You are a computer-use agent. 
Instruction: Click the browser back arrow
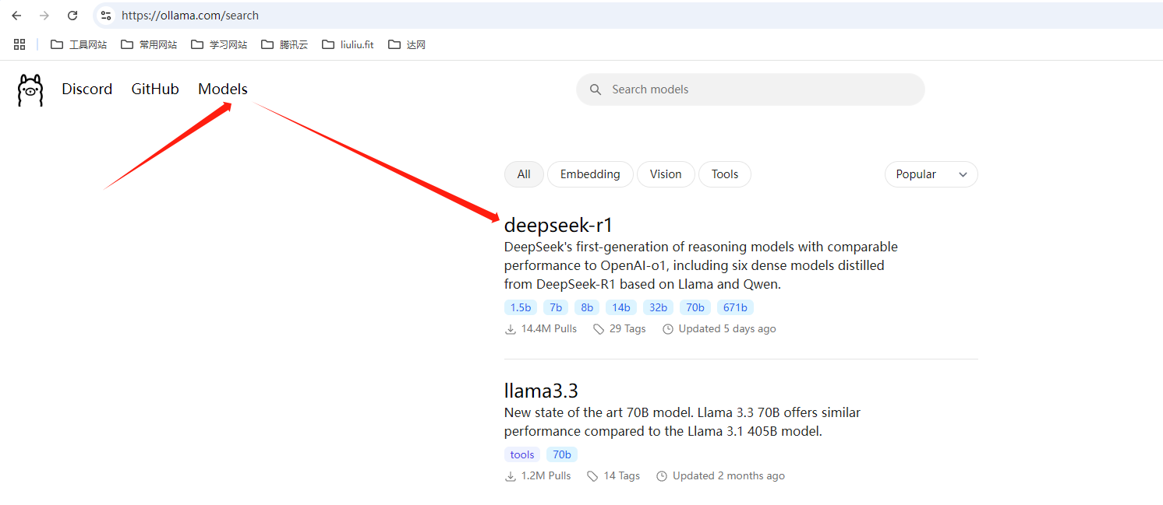(x=16, y=16)
